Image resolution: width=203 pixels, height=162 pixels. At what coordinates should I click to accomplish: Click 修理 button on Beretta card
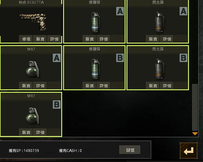click(26, 39)
